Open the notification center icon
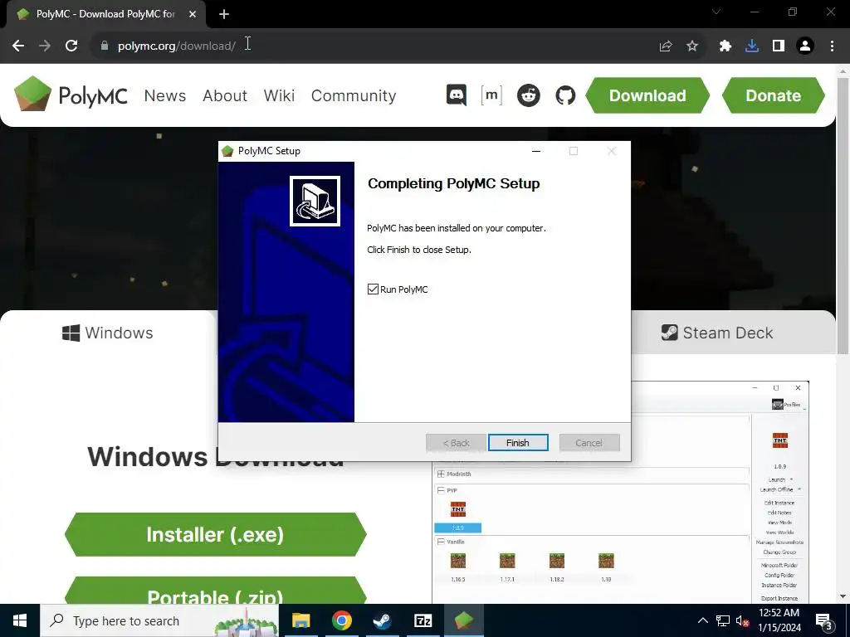 coord(824,621)
